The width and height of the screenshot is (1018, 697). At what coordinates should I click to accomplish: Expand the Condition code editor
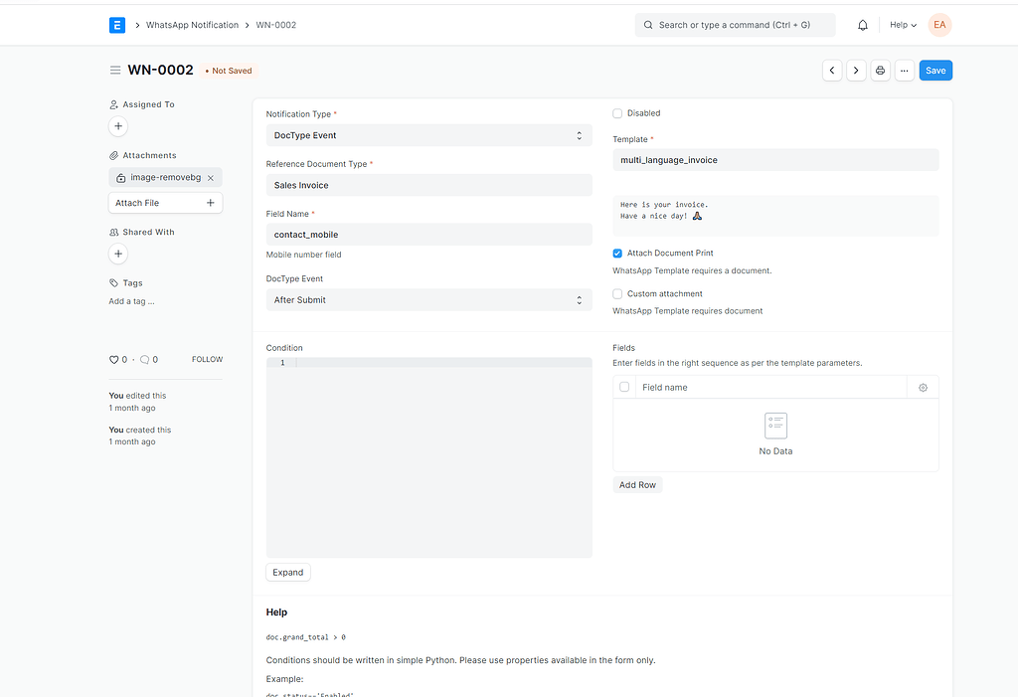287,573
